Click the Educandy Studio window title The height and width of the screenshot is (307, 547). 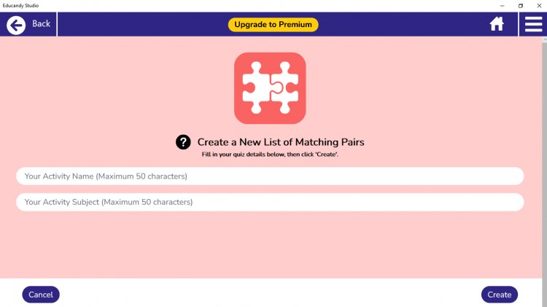coord(20,5)
